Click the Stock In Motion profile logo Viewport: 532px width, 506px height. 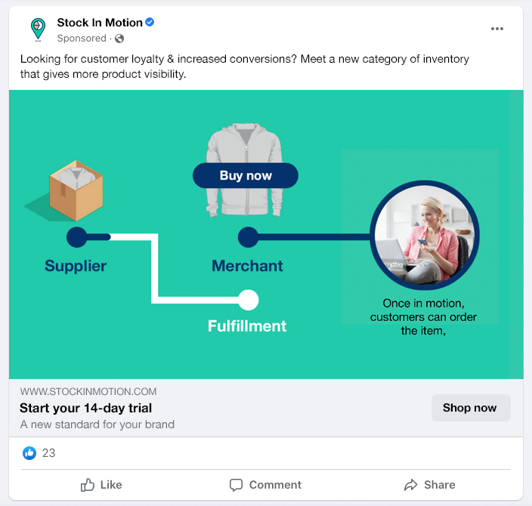[38, 29]
